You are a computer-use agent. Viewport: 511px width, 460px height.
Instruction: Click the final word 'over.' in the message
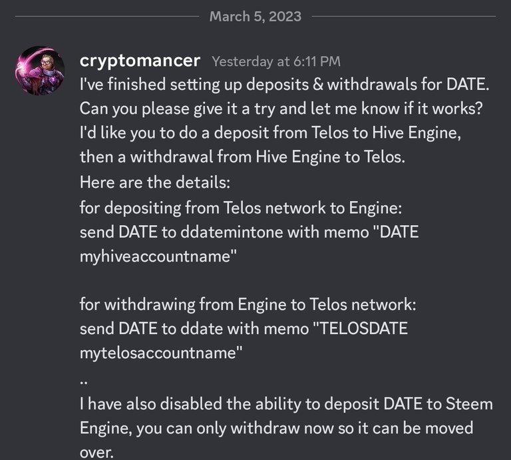[x=96, y=453]
